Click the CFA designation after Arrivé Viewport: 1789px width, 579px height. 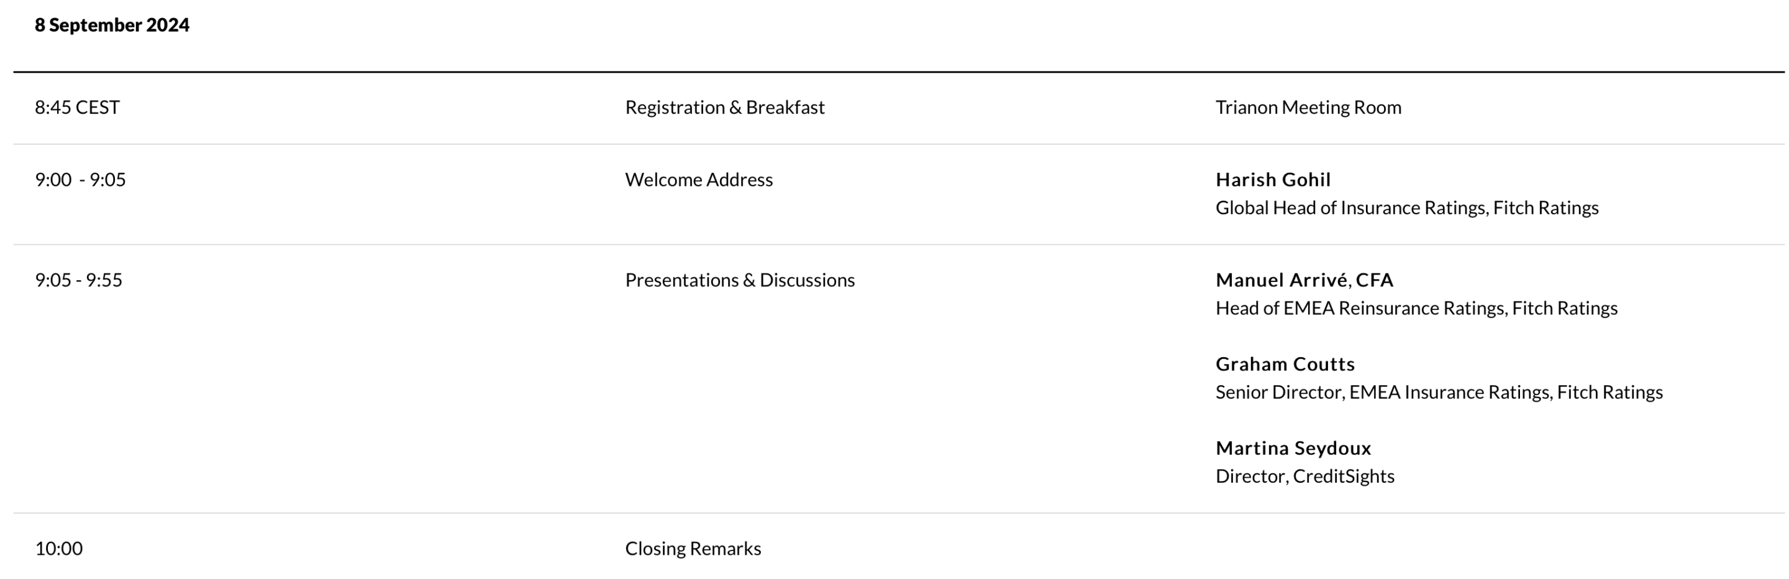pos(1373,280)
